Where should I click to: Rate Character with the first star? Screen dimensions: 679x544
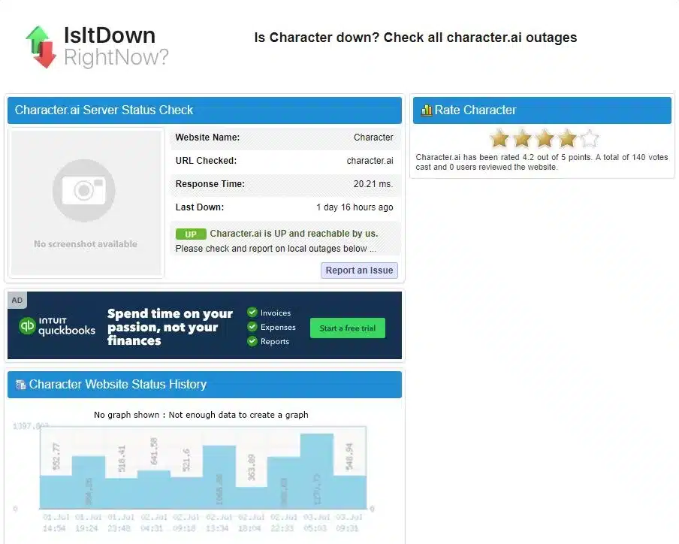(x=499, y=138)
